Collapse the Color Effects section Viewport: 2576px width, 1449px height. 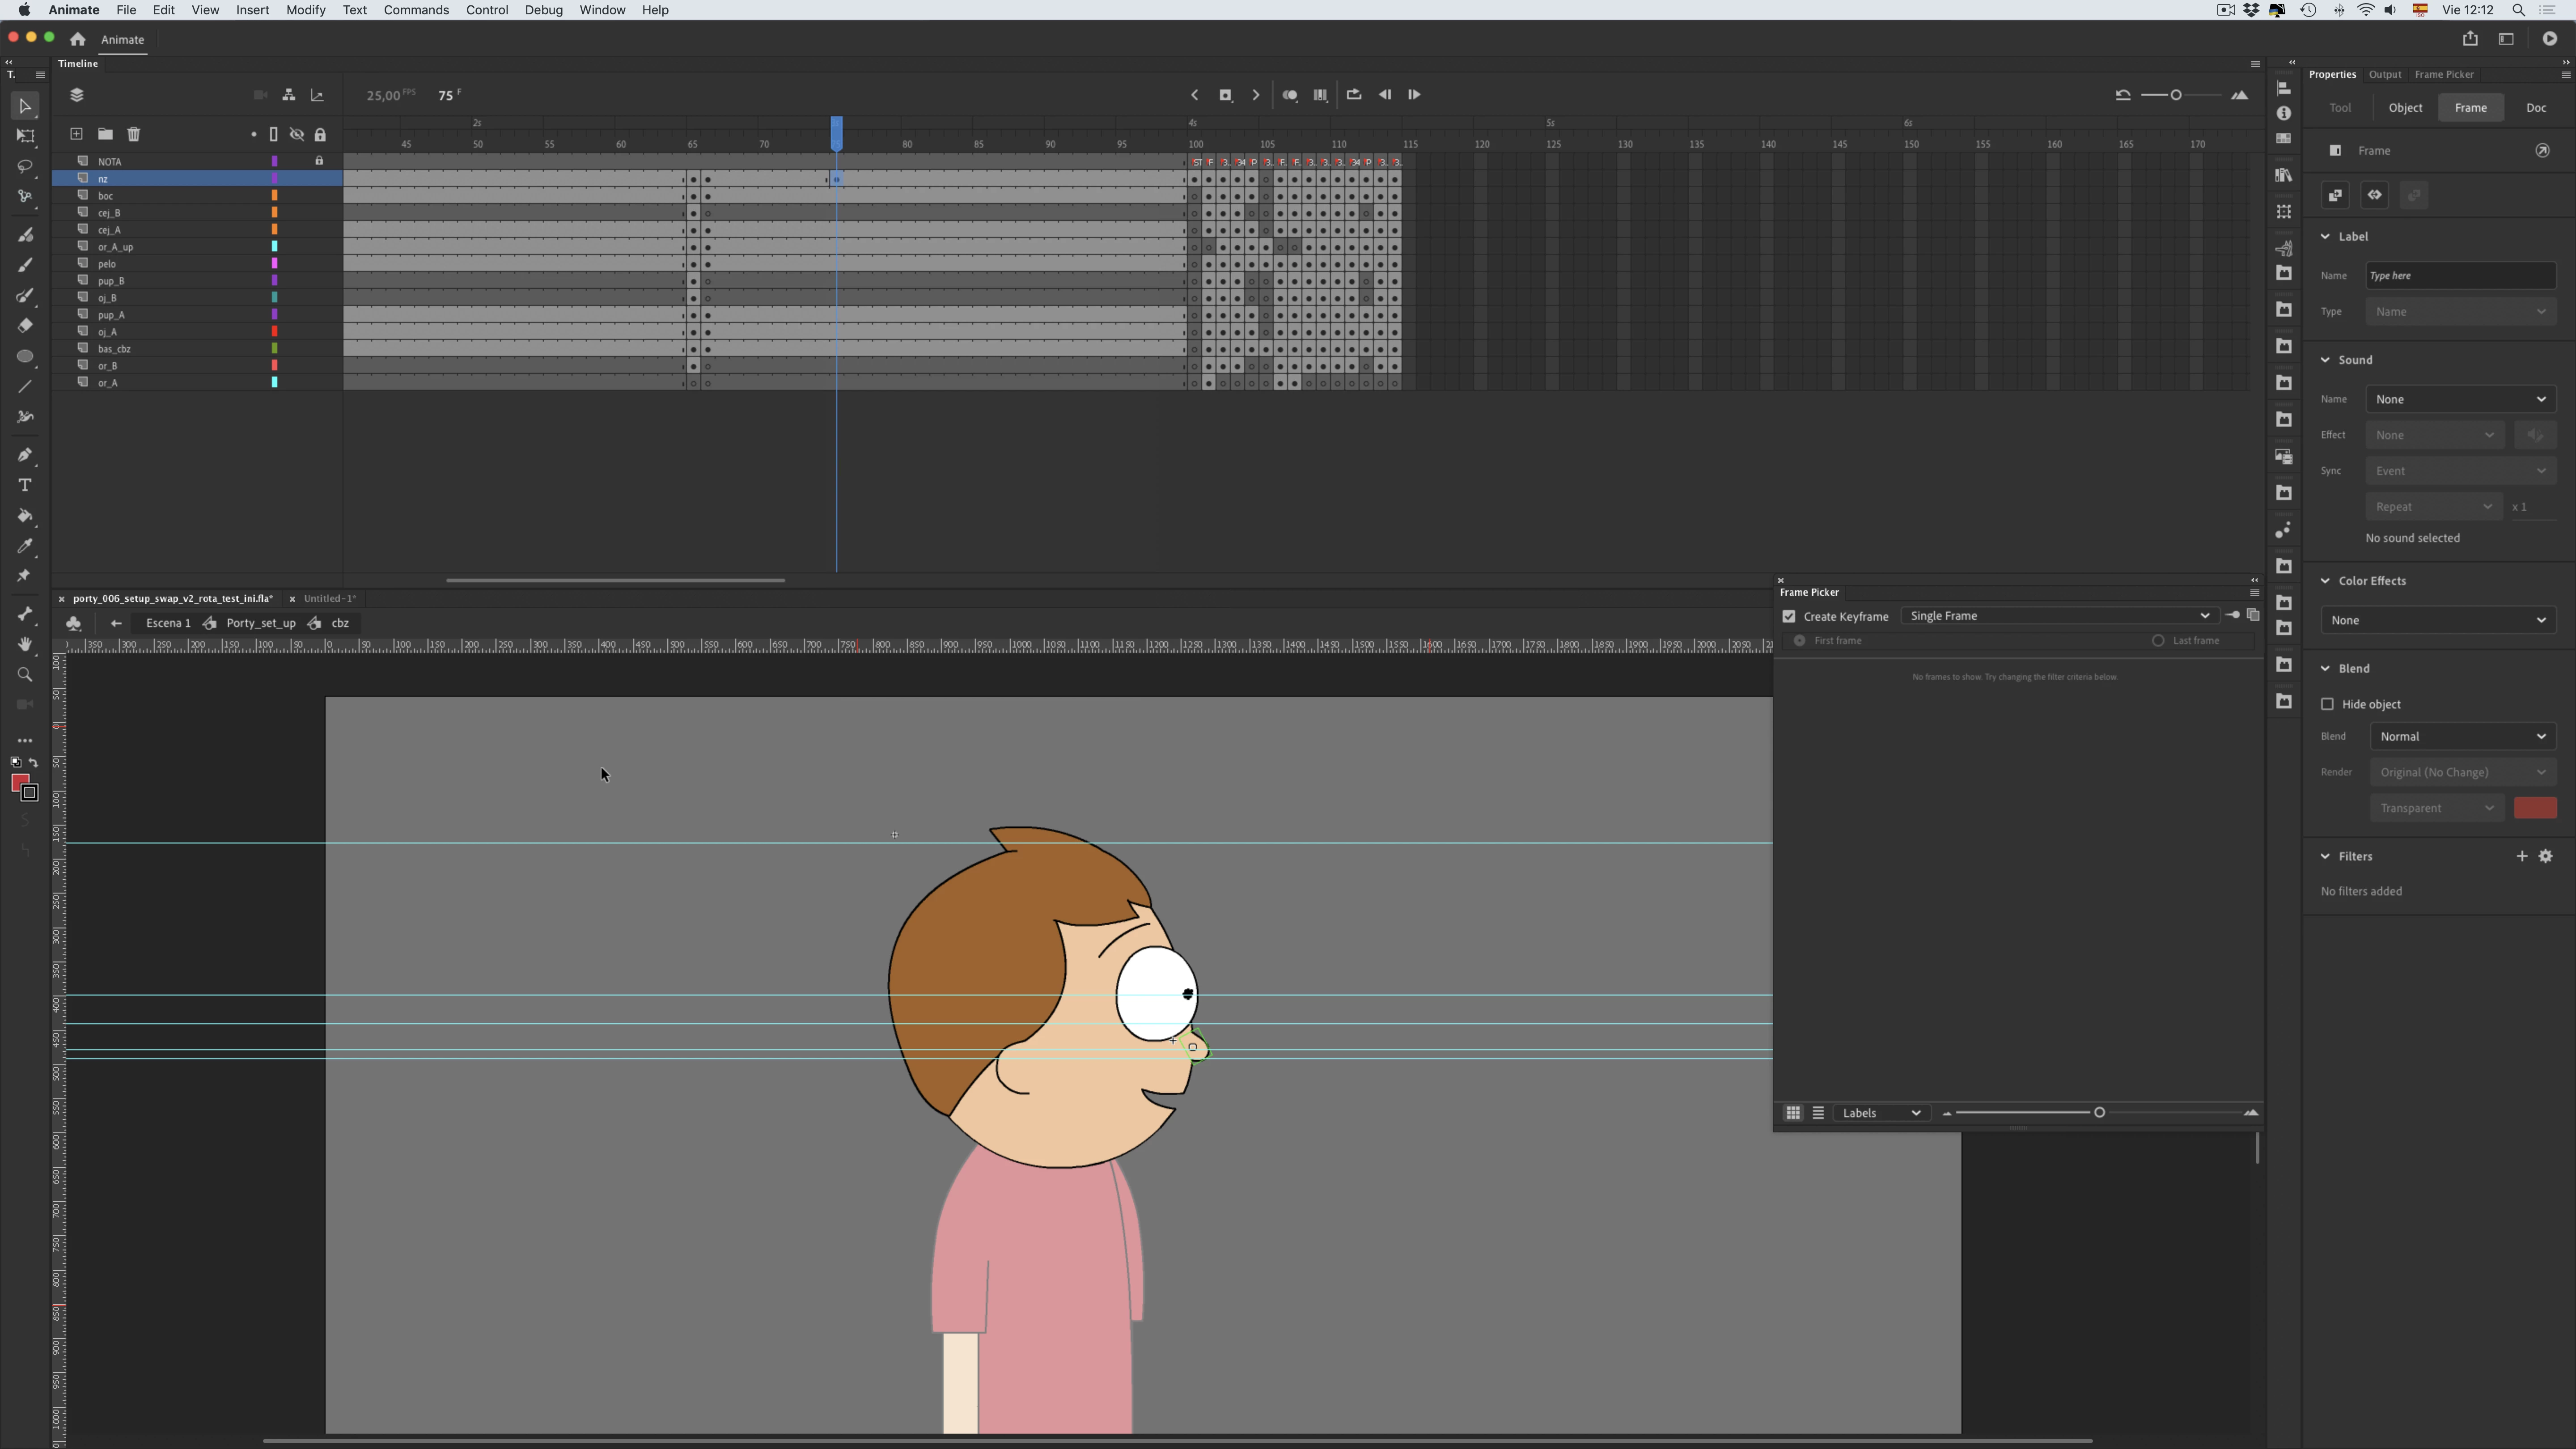click(x=2325, y=581)
